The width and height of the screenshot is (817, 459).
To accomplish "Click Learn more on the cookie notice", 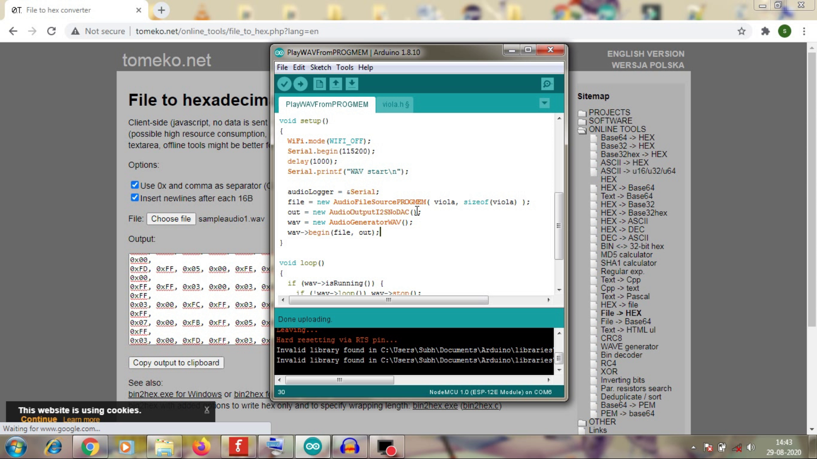I will point(81,419).
